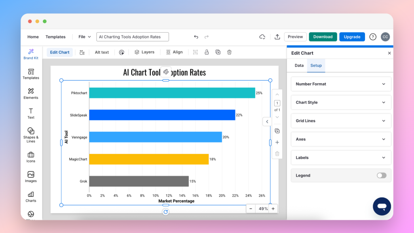
Task: Expand the Labels section
Action: pos(341,157)
